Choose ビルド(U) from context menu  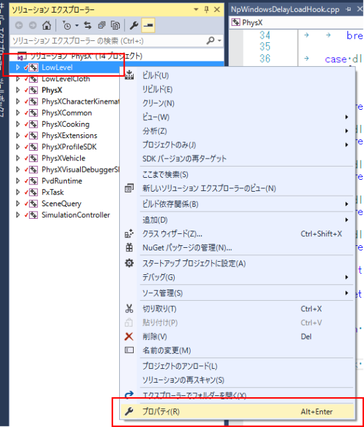click(x=238, y=75)
